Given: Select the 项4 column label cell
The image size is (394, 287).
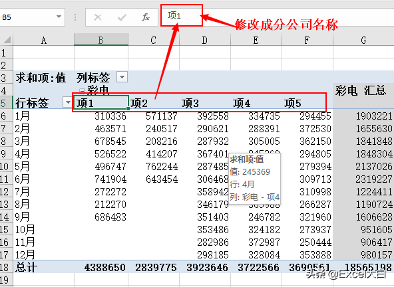Looking at the screenshot, I should pyautogui.click(x=256, y=103).
